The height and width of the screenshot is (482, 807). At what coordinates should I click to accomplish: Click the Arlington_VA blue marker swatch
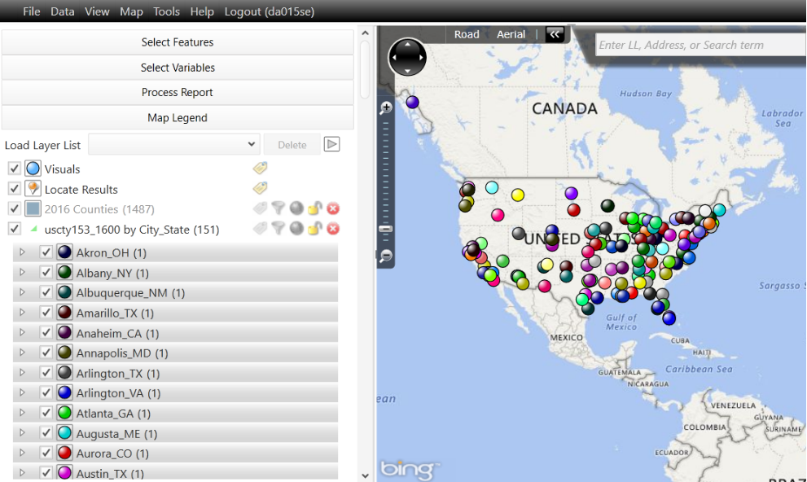pyautogui.click(x=64, y=392)
